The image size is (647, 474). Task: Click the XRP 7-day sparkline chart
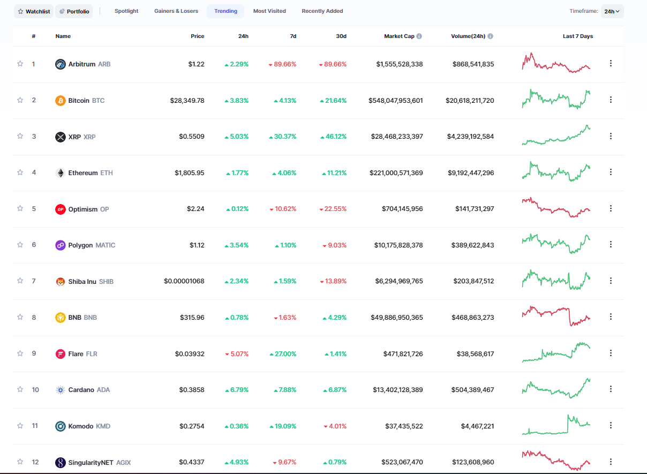[x=556, y=136]
